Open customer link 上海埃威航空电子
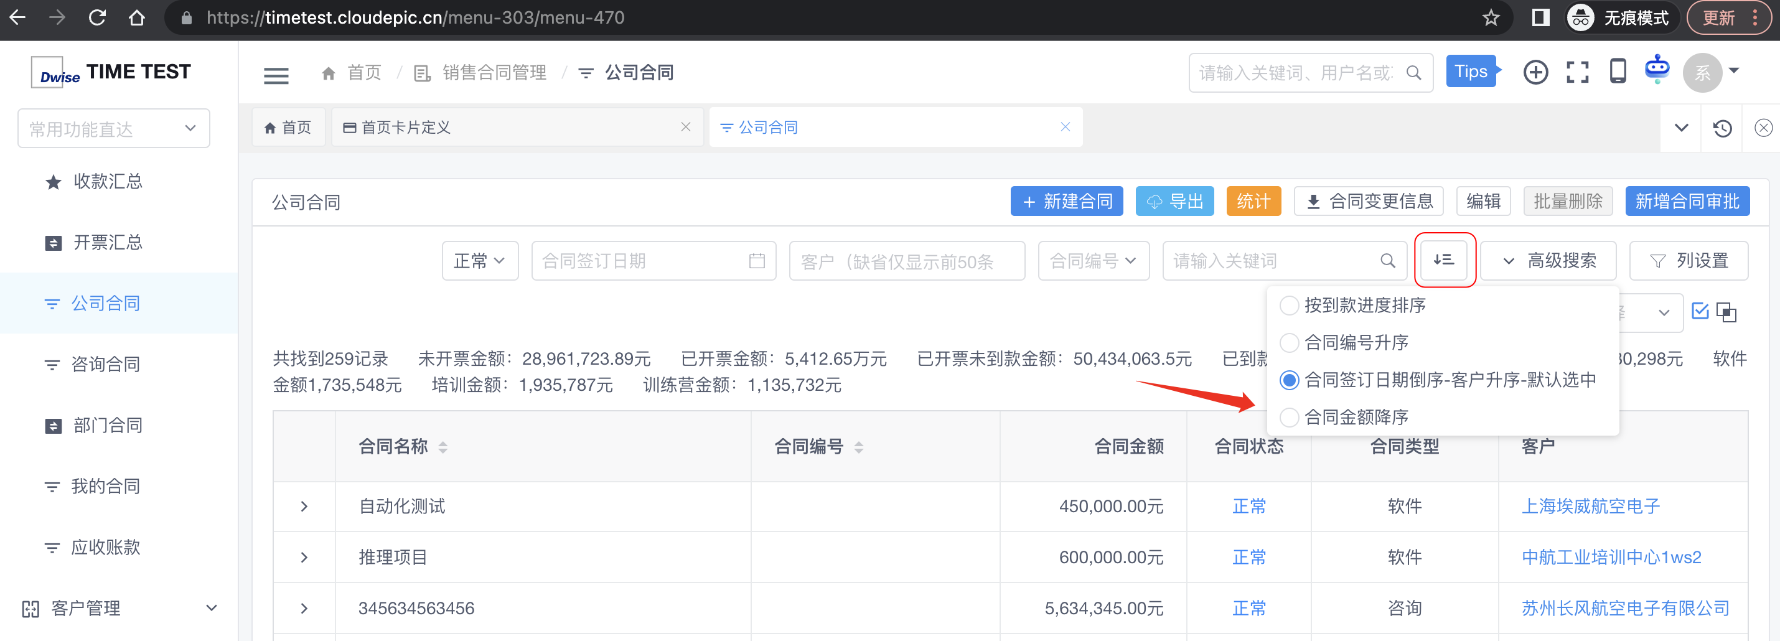Viewport: 1780px width, 641px height. [1590, 507]
